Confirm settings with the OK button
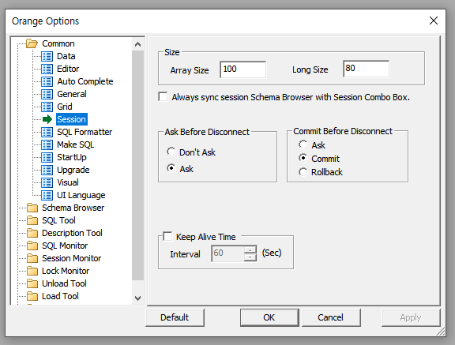This screenshot has height=345, width=455. pos(269,317)
